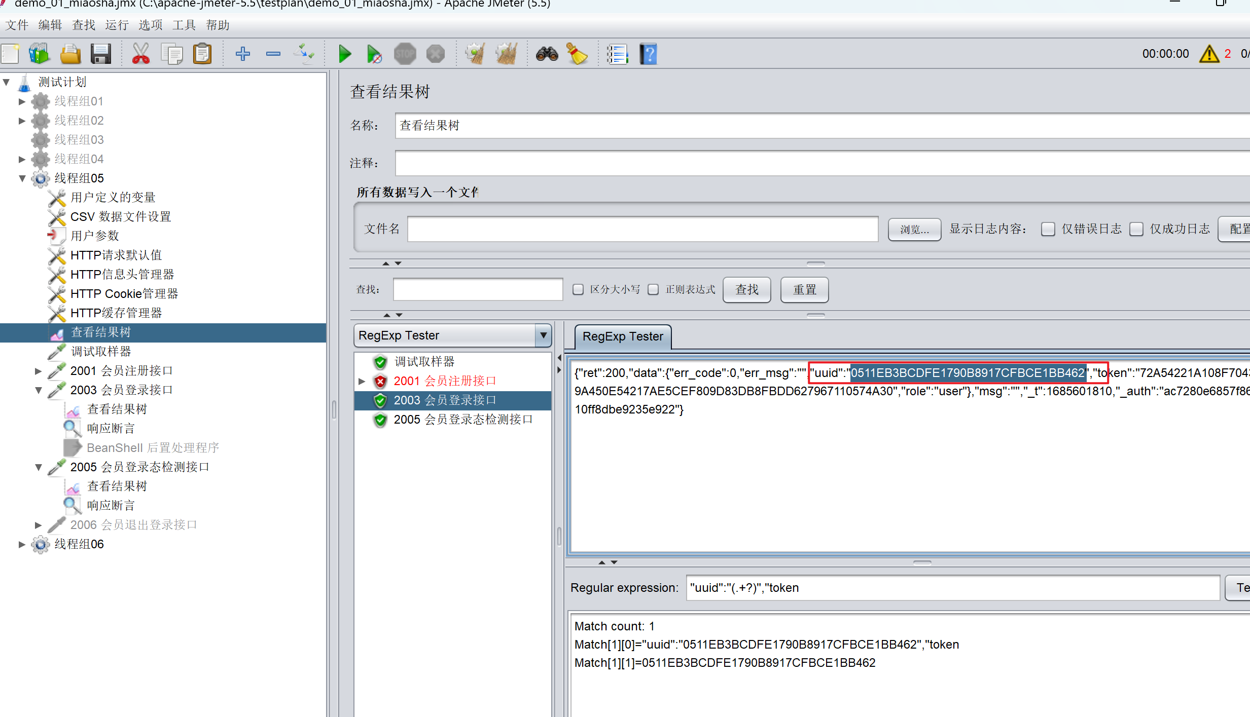This screenshot has width=1250, height=717.
Task: Click the yellow warning triangle log icon
Action: click(x=1209, y=54)
